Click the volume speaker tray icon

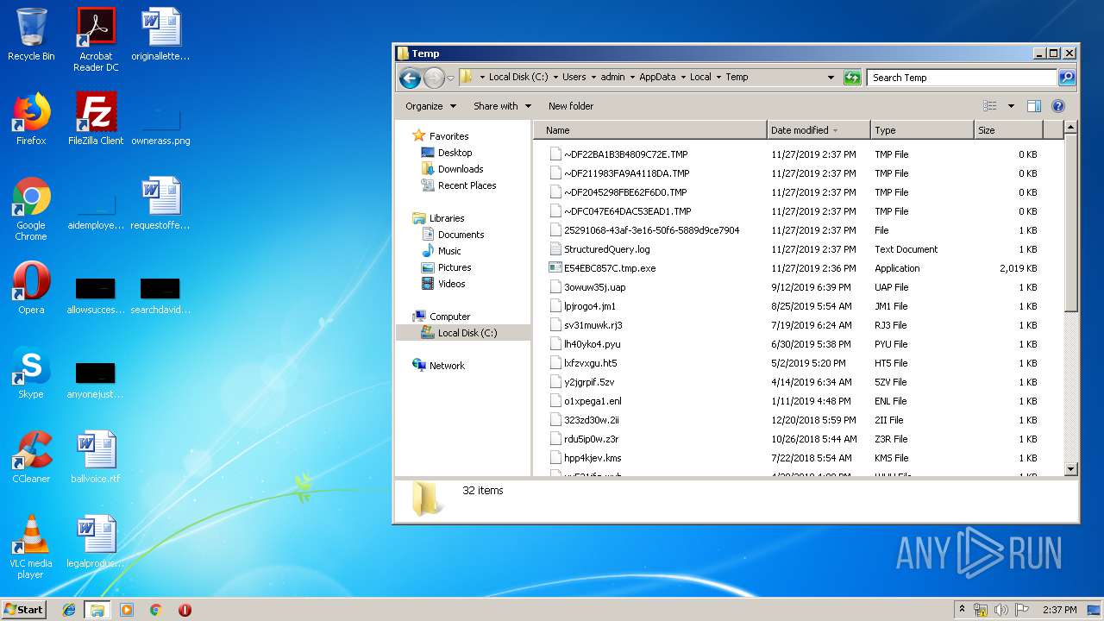point(1001,610)
